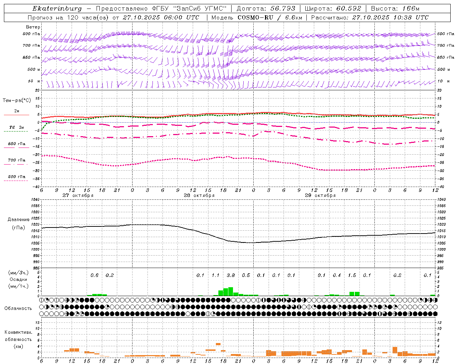Click the Td 2м dew point legend entry

tap(17, 127)
